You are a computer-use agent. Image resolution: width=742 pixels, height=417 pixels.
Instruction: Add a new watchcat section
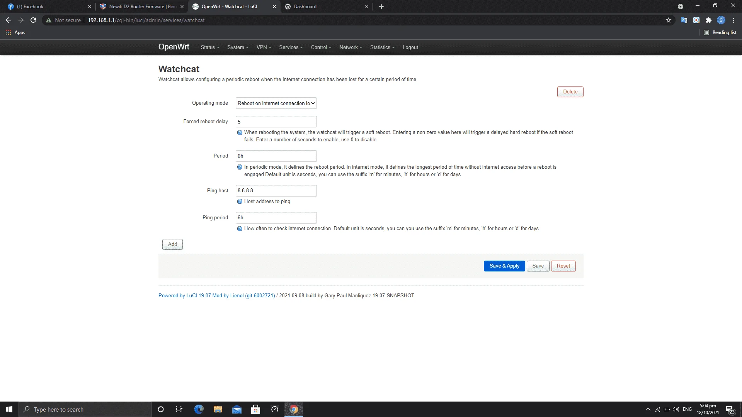(x=172, y=244)
